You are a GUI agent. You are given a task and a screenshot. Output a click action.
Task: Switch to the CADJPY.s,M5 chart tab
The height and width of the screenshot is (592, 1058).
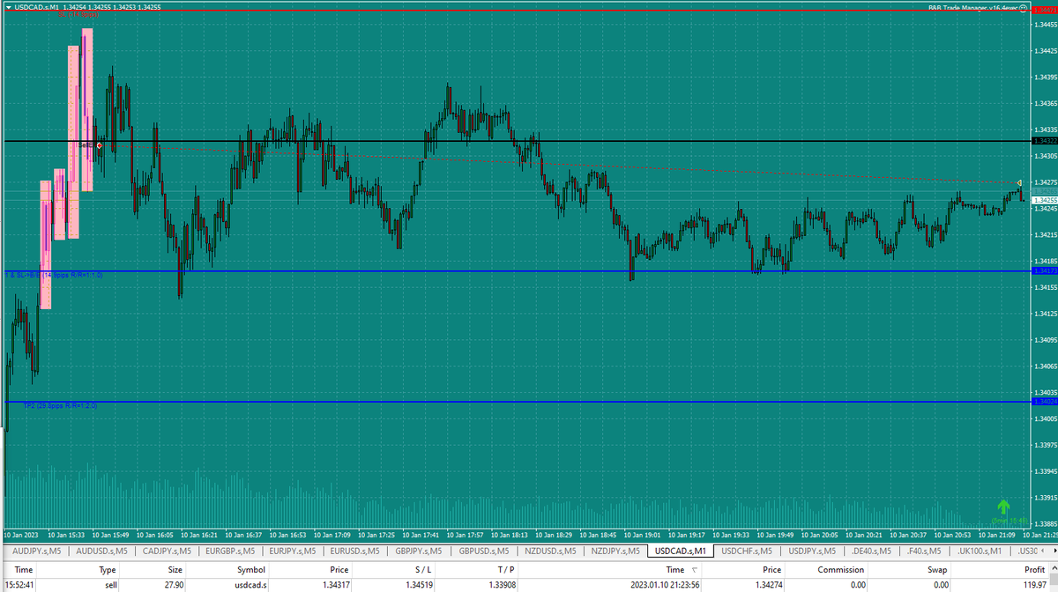[x=166, y=551]
